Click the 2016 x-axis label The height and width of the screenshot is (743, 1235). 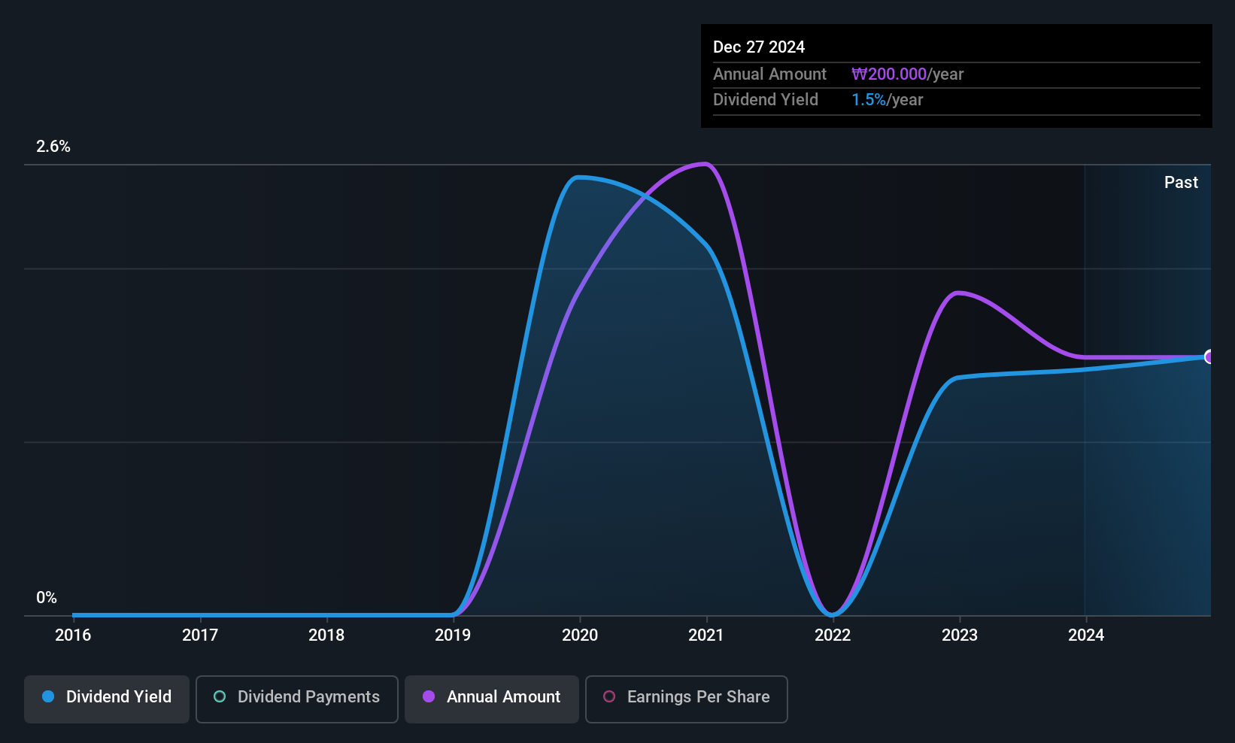click(73, 635)
